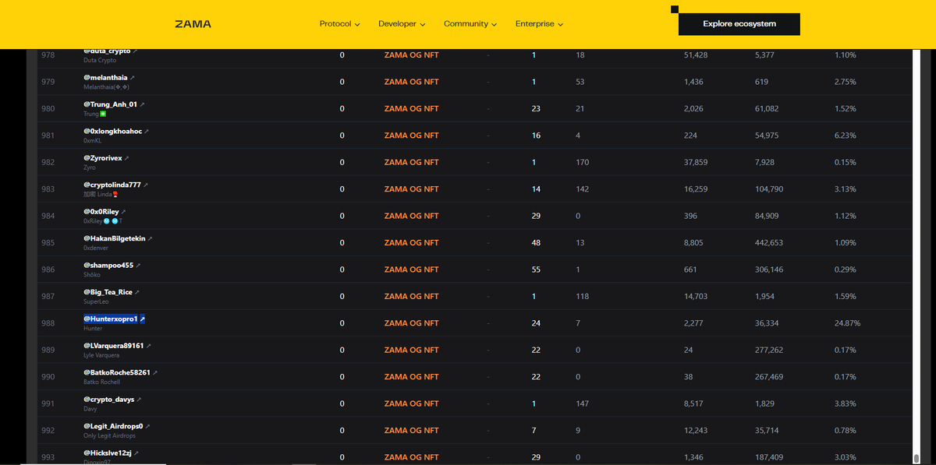Open external-link arrow beside @0x0Riley
The width and height of the screenshot is (936, 465).
pyautogui.click(x=124, y=212)
